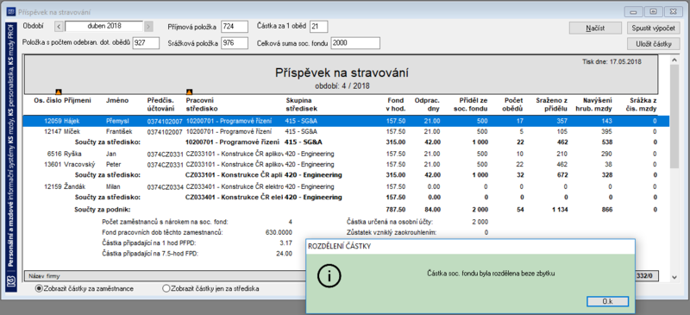Click Počet zaměstnanců s nárokem na soc. fond
This screenshot has width=690, height=315.
[x=166, y=222]
